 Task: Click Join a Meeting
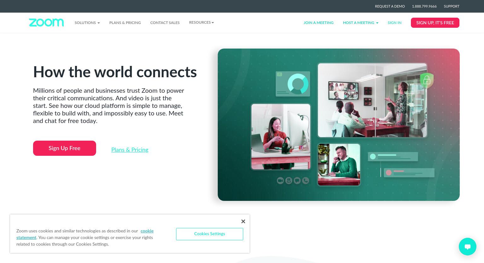[319, 23]
